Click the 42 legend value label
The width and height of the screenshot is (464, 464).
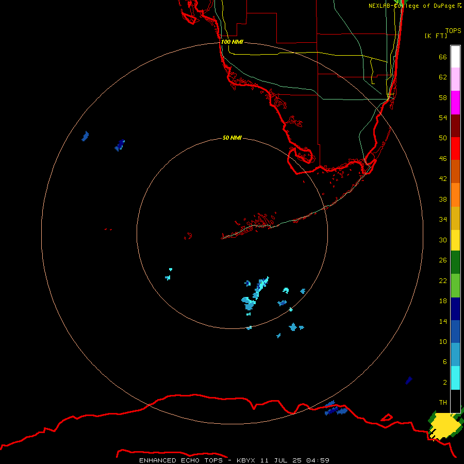[x=443, y=179]
